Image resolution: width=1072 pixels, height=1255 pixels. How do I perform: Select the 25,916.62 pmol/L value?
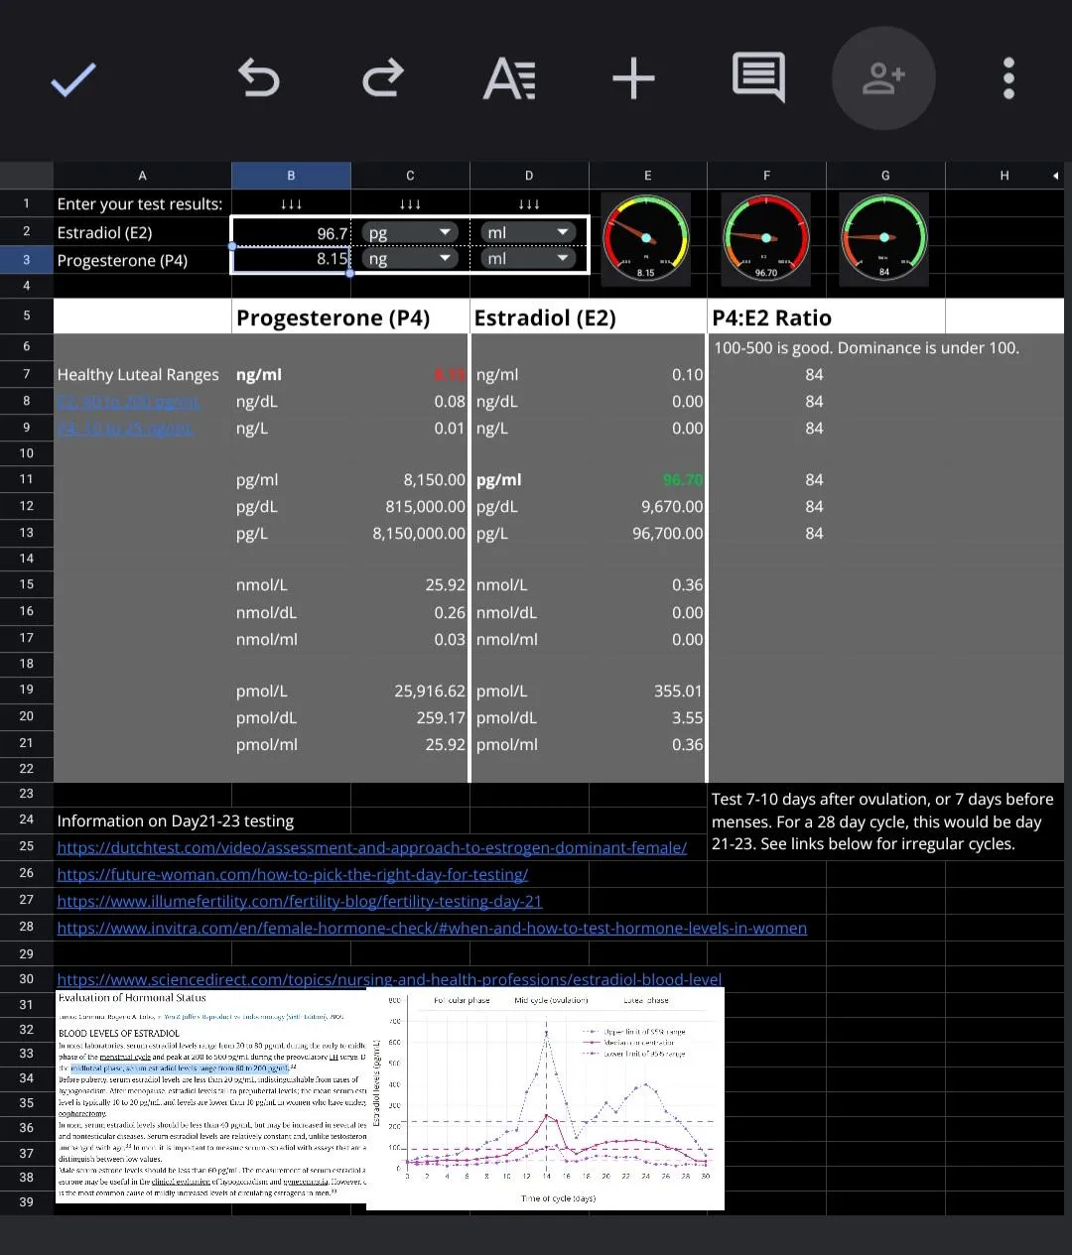tap(410, 690)
